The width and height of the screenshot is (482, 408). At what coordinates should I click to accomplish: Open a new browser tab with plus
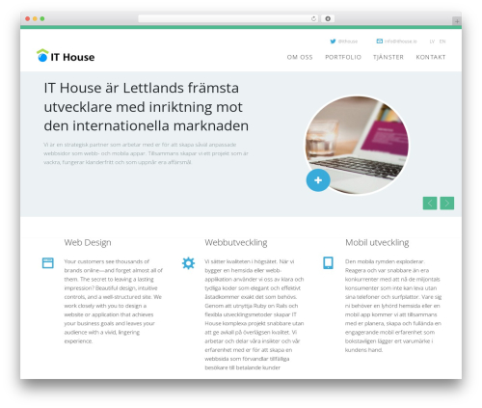point(457,21)
